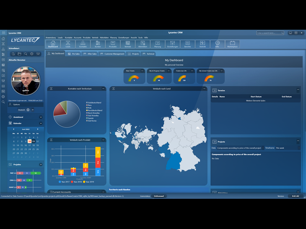Click Weitere Elemente laden in Termine
Viewport: 306px width, 229px height.
pyautogui.click(x=256, y=101)
